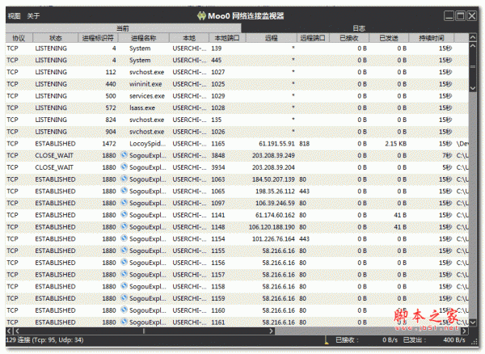Switch to the 当前 tab
This screenshot has width=485, height=354.
tap(123, 28)
